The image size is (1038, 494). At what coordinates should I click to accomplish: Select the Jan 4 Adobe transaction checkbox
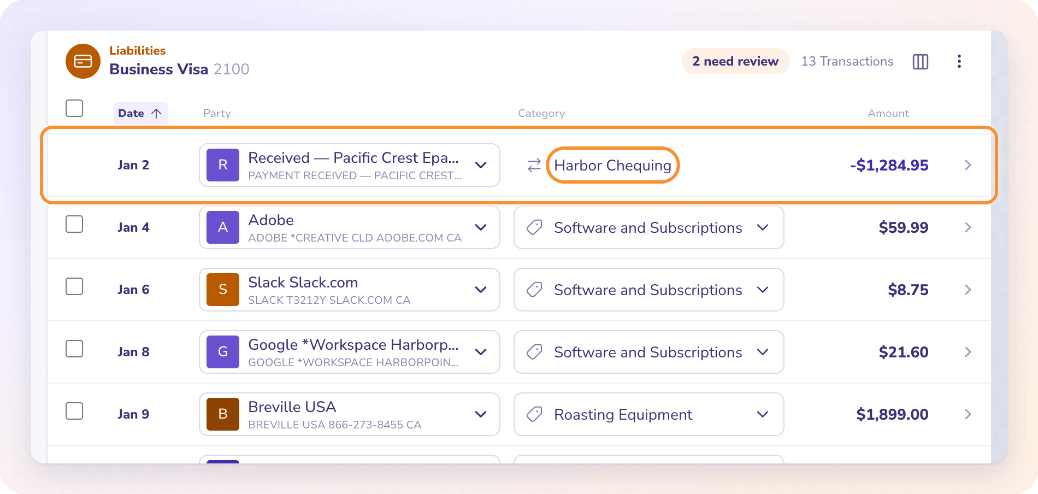74,224
